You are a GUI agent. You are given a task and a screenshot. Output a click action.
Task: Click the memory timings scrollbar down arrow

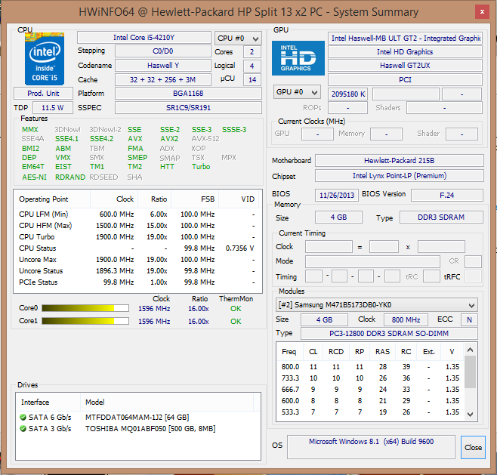(x=471, y=414)
